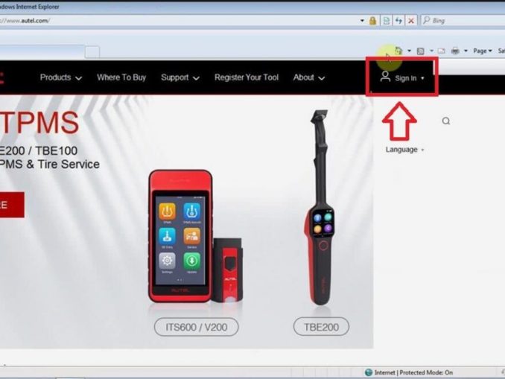Stop page loading with the red X

point(411,21)
